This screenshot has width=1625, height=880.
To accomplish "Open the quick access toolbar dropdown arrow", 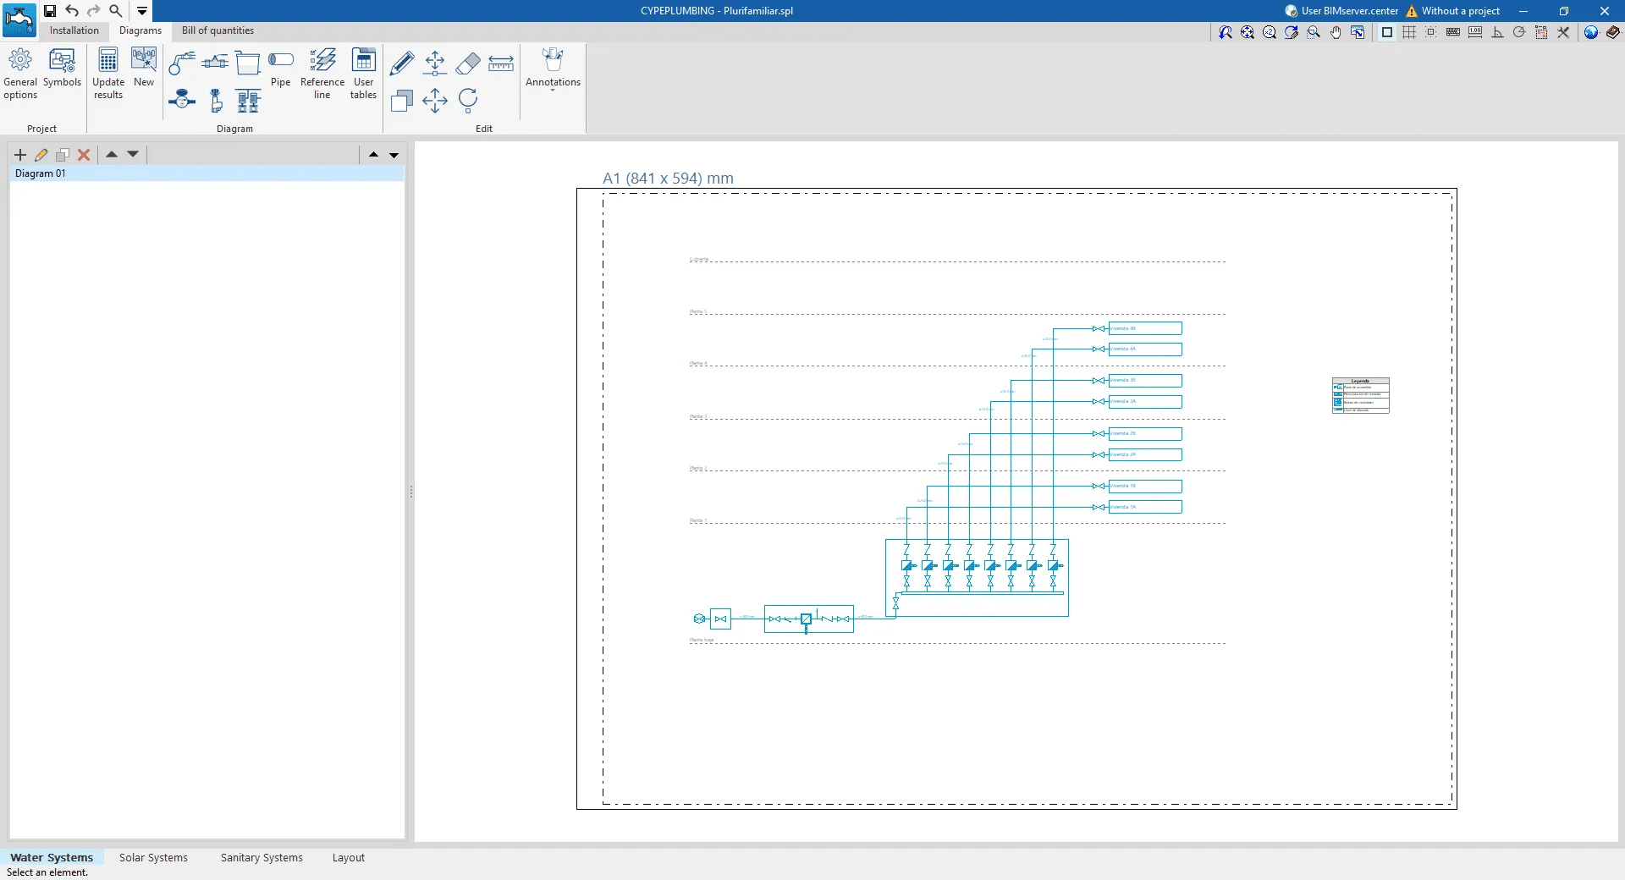I will click(x=142, y=11).
